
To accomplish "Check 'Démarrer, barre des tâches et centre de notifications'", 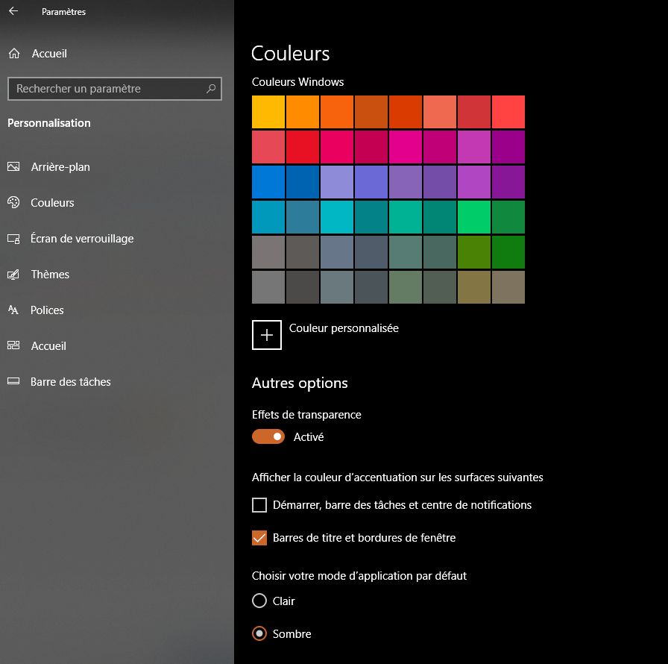I will 259,505.
